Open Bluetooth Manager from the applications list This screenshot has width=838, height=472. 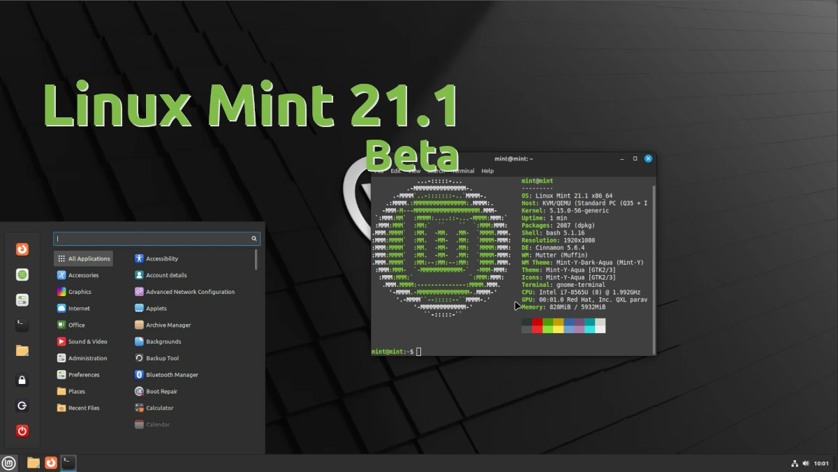coord(172,375)
